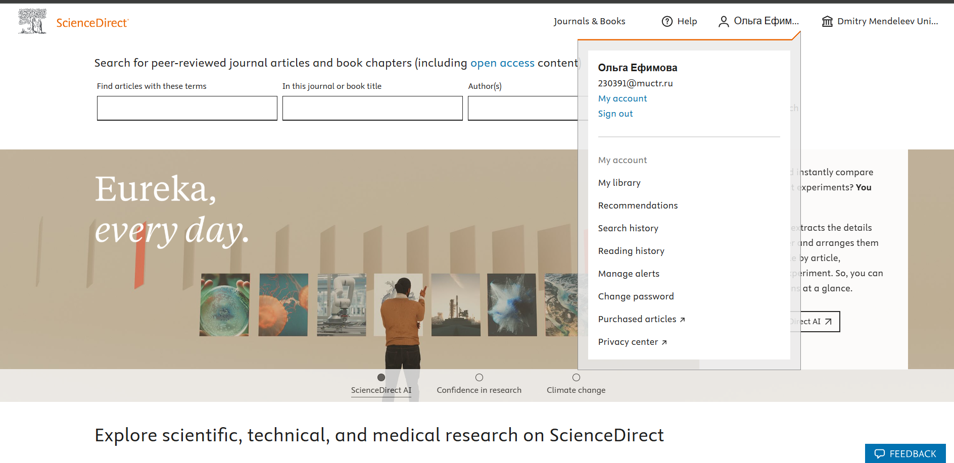
Task: Choose Manage alerts in account menu
Action: pyautogui.click(x=629, y=274)
